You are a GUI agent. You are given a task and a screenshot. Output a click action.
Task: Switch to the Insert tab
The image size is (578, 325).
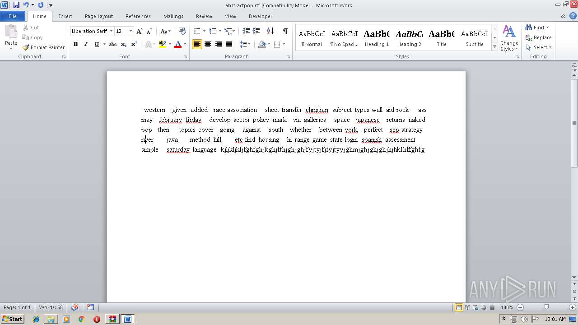tap(65, 16)
